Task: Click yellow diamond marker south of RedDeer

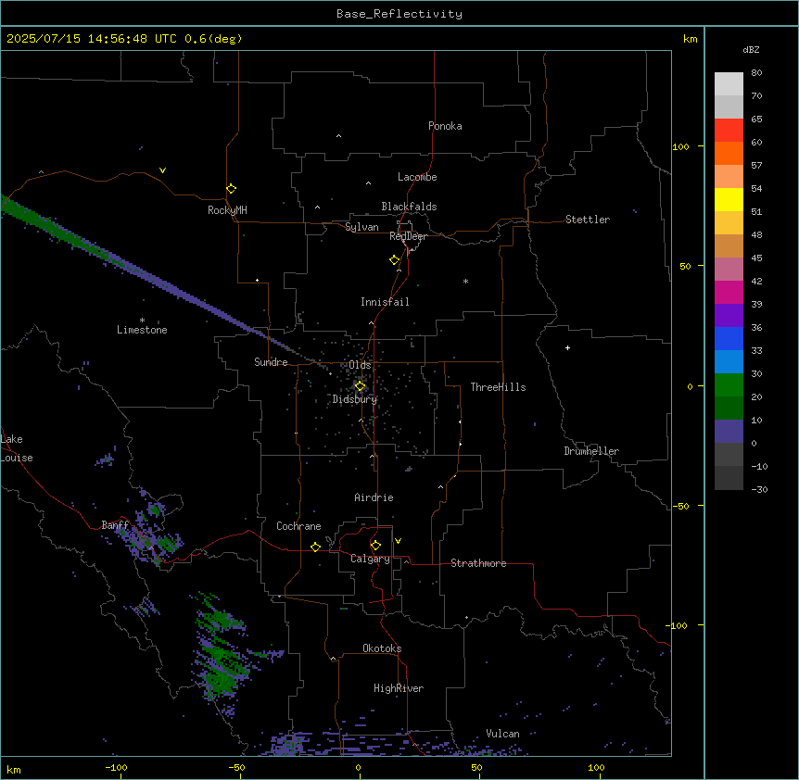Action: point(394,259)
